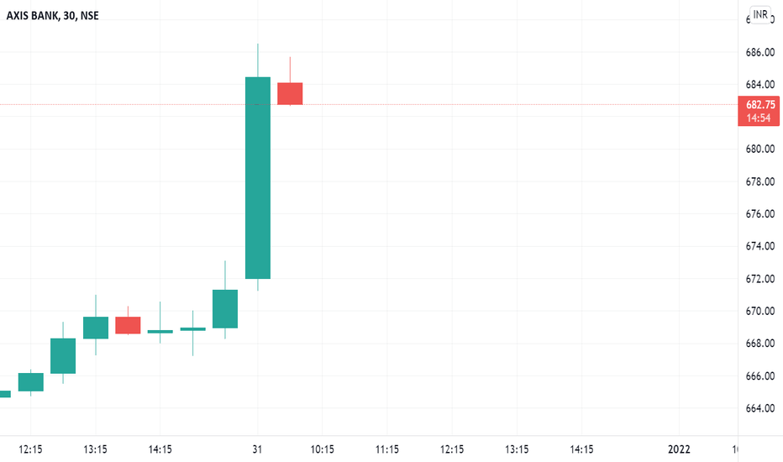Image resolution: width=783 pixels, height=462 pixels.
Task: Click the 31 date marker on time axis
Action: coord(257,449)
